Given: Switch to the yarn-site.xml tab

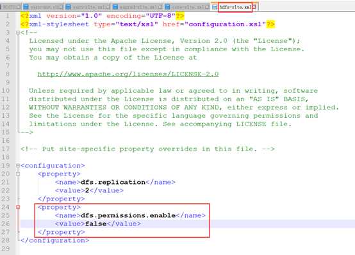Looking at the screenshot, I should pos(88,7).
